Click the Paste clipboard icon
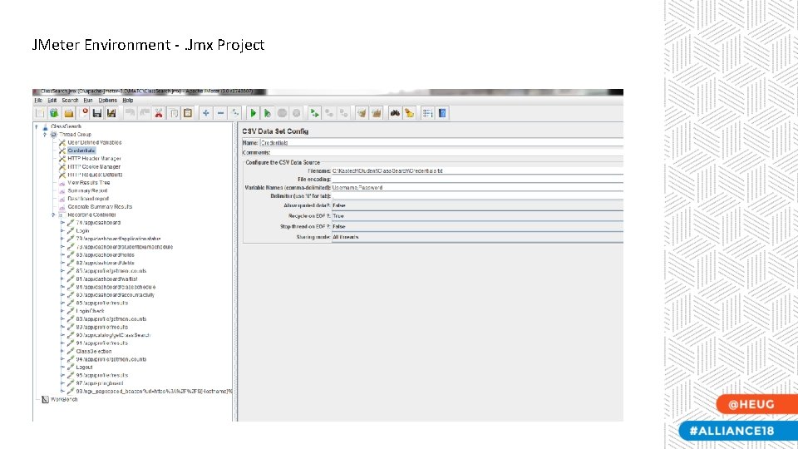Viewport: 798px width, 449px height. (x=188, y=113)
